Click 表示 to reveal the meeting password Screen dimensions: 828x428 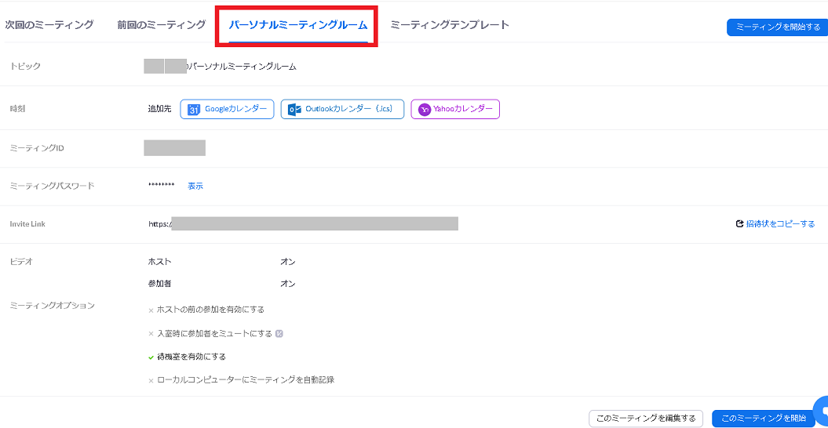[x=195, y=186]
